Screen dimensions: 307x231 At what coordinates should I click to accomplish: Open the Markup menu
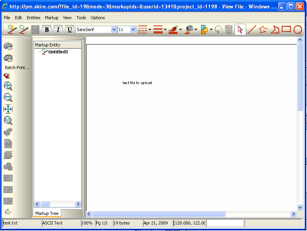coord(51,18)
